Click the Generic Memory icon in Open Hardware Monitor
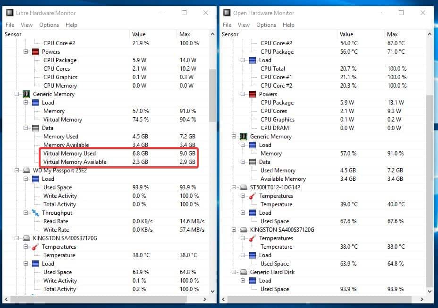This screenshot has height=308, width=438. click(x=243, y=136)
